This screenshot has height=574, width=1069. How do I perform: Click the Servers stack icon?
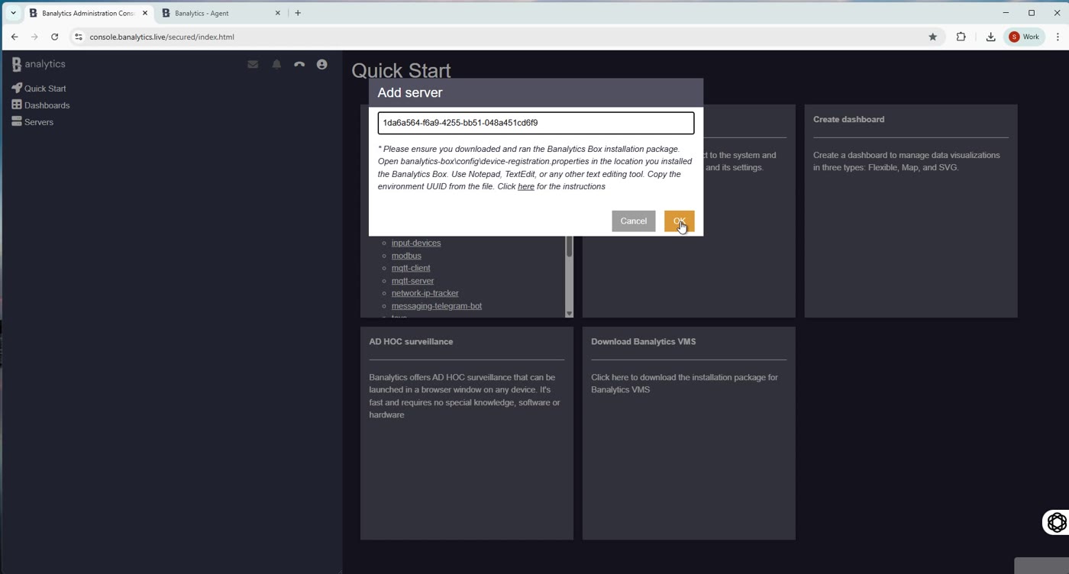(17, 121)
